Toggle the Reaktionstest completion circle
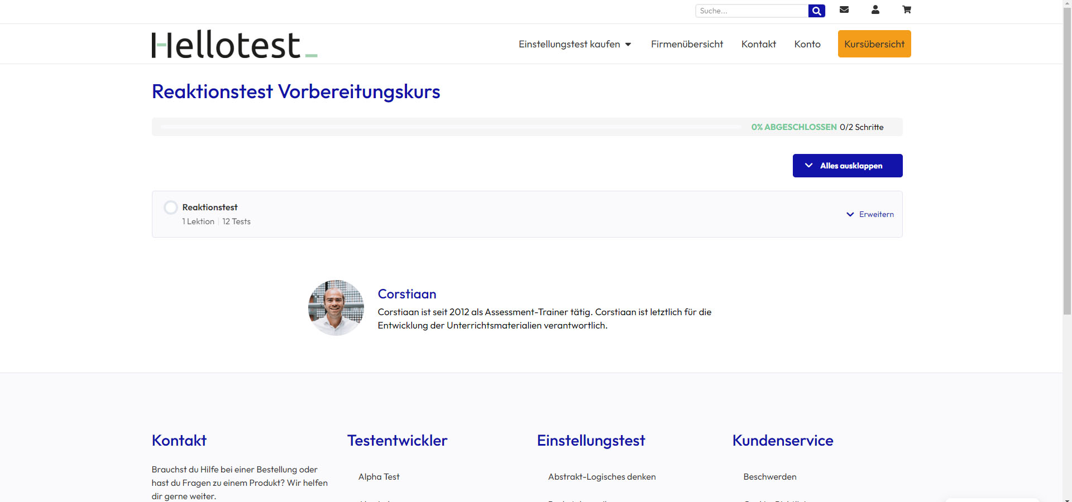The height and width of the screenshot is (502, 1072). click(171, 207)
